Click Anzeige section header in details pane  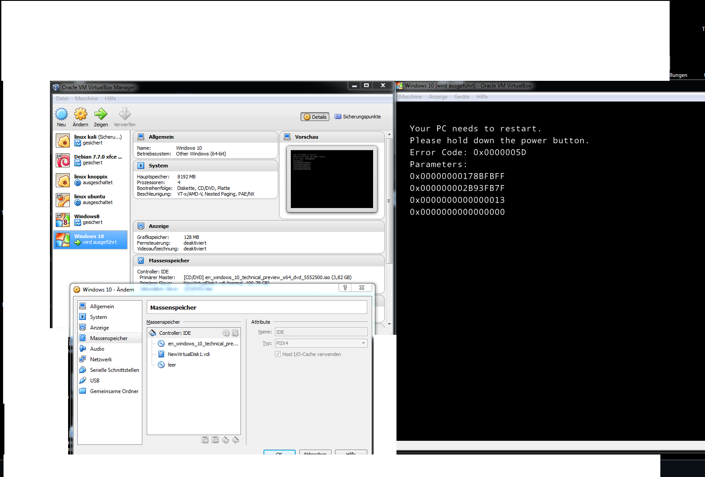[x=259, y=226]
